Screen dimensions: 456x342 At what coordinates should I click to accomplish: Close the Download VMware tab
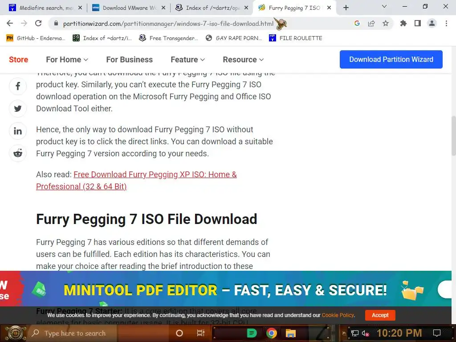pyautogui.click(x=163, y=8)
